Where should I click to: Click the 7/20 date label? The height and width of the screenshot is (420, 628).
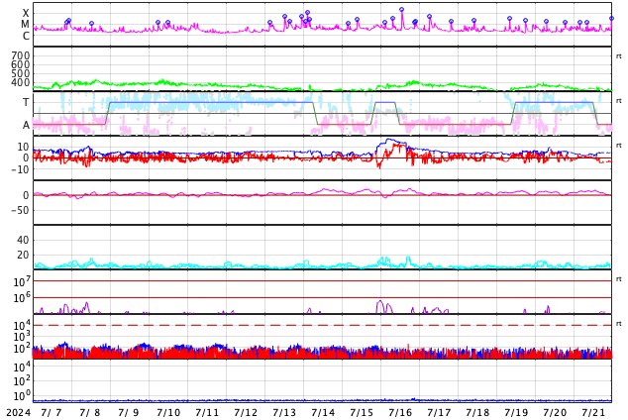pyautogui.click(x=555, y=412)
